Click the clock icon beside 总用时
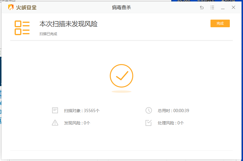243x161 pixels. tap(149, 110)
